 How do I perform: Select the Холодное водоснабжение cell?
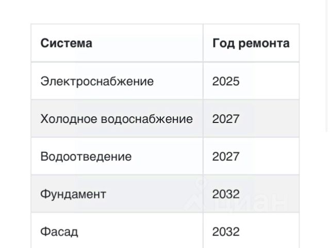[117, 119]
